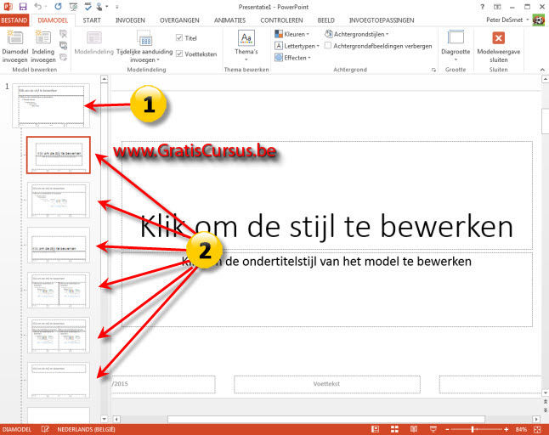This screenshot has width=549, height=435.
Task: Open Achtergrond dialog launcher
Action: [433, 70]
